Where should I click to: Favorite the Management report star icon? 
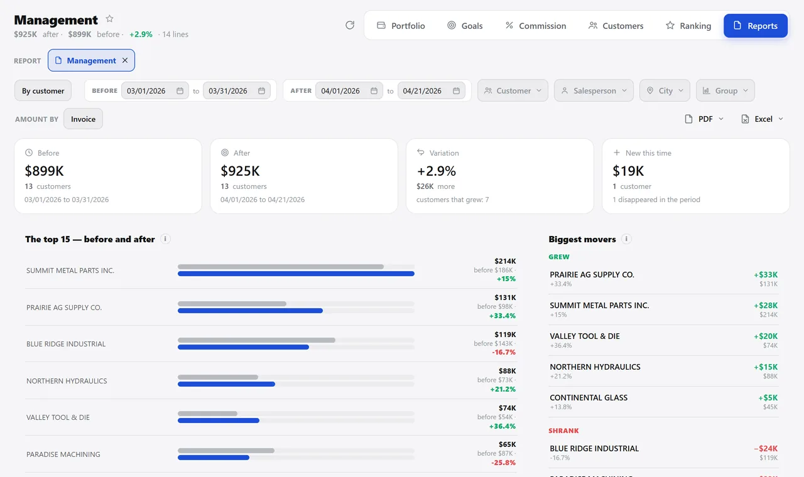[110, 19]
